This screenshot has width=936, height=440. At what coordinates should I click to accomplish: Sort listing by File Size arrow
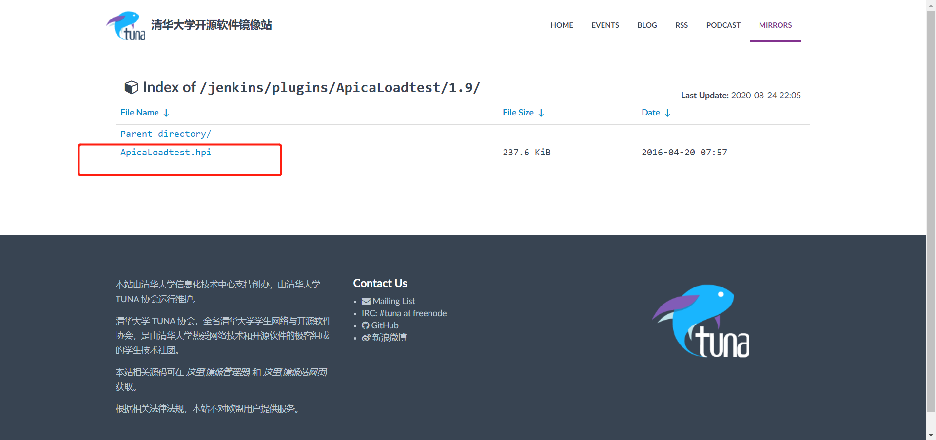pos(541,113)
